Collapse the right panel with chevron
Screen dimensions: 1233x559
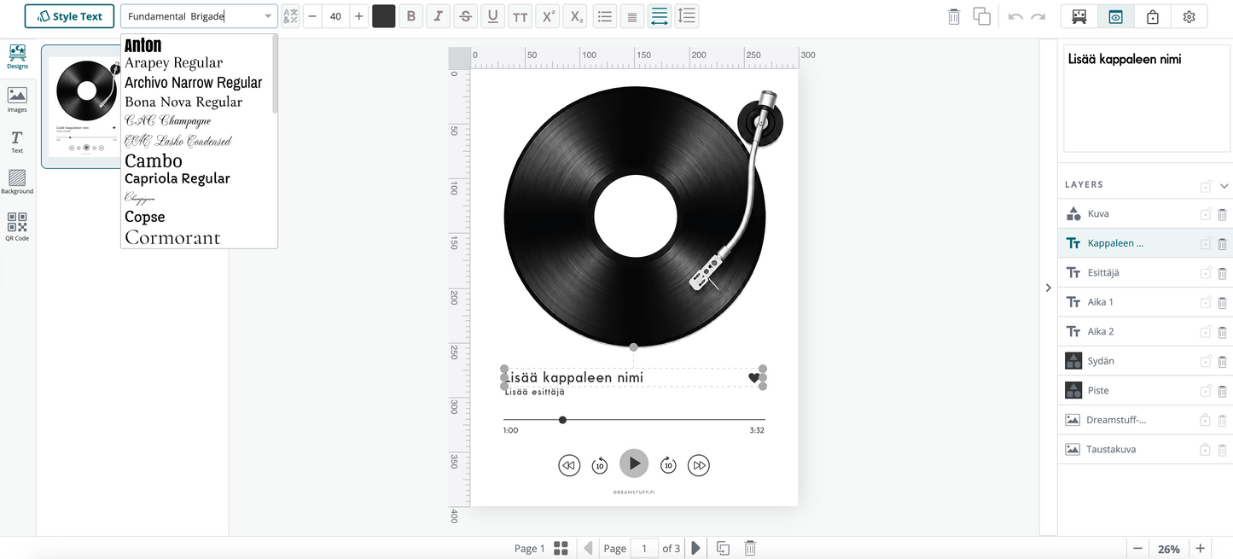(1048, 288)
